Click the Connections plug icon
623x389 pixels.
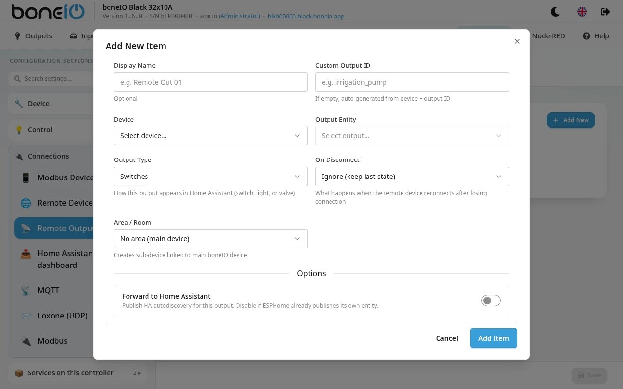19,156
